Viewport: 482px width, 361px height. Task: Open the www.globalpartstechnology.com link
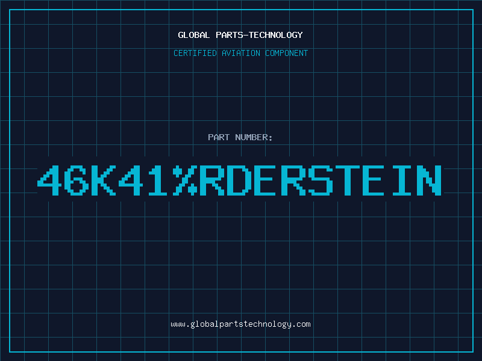240,324
